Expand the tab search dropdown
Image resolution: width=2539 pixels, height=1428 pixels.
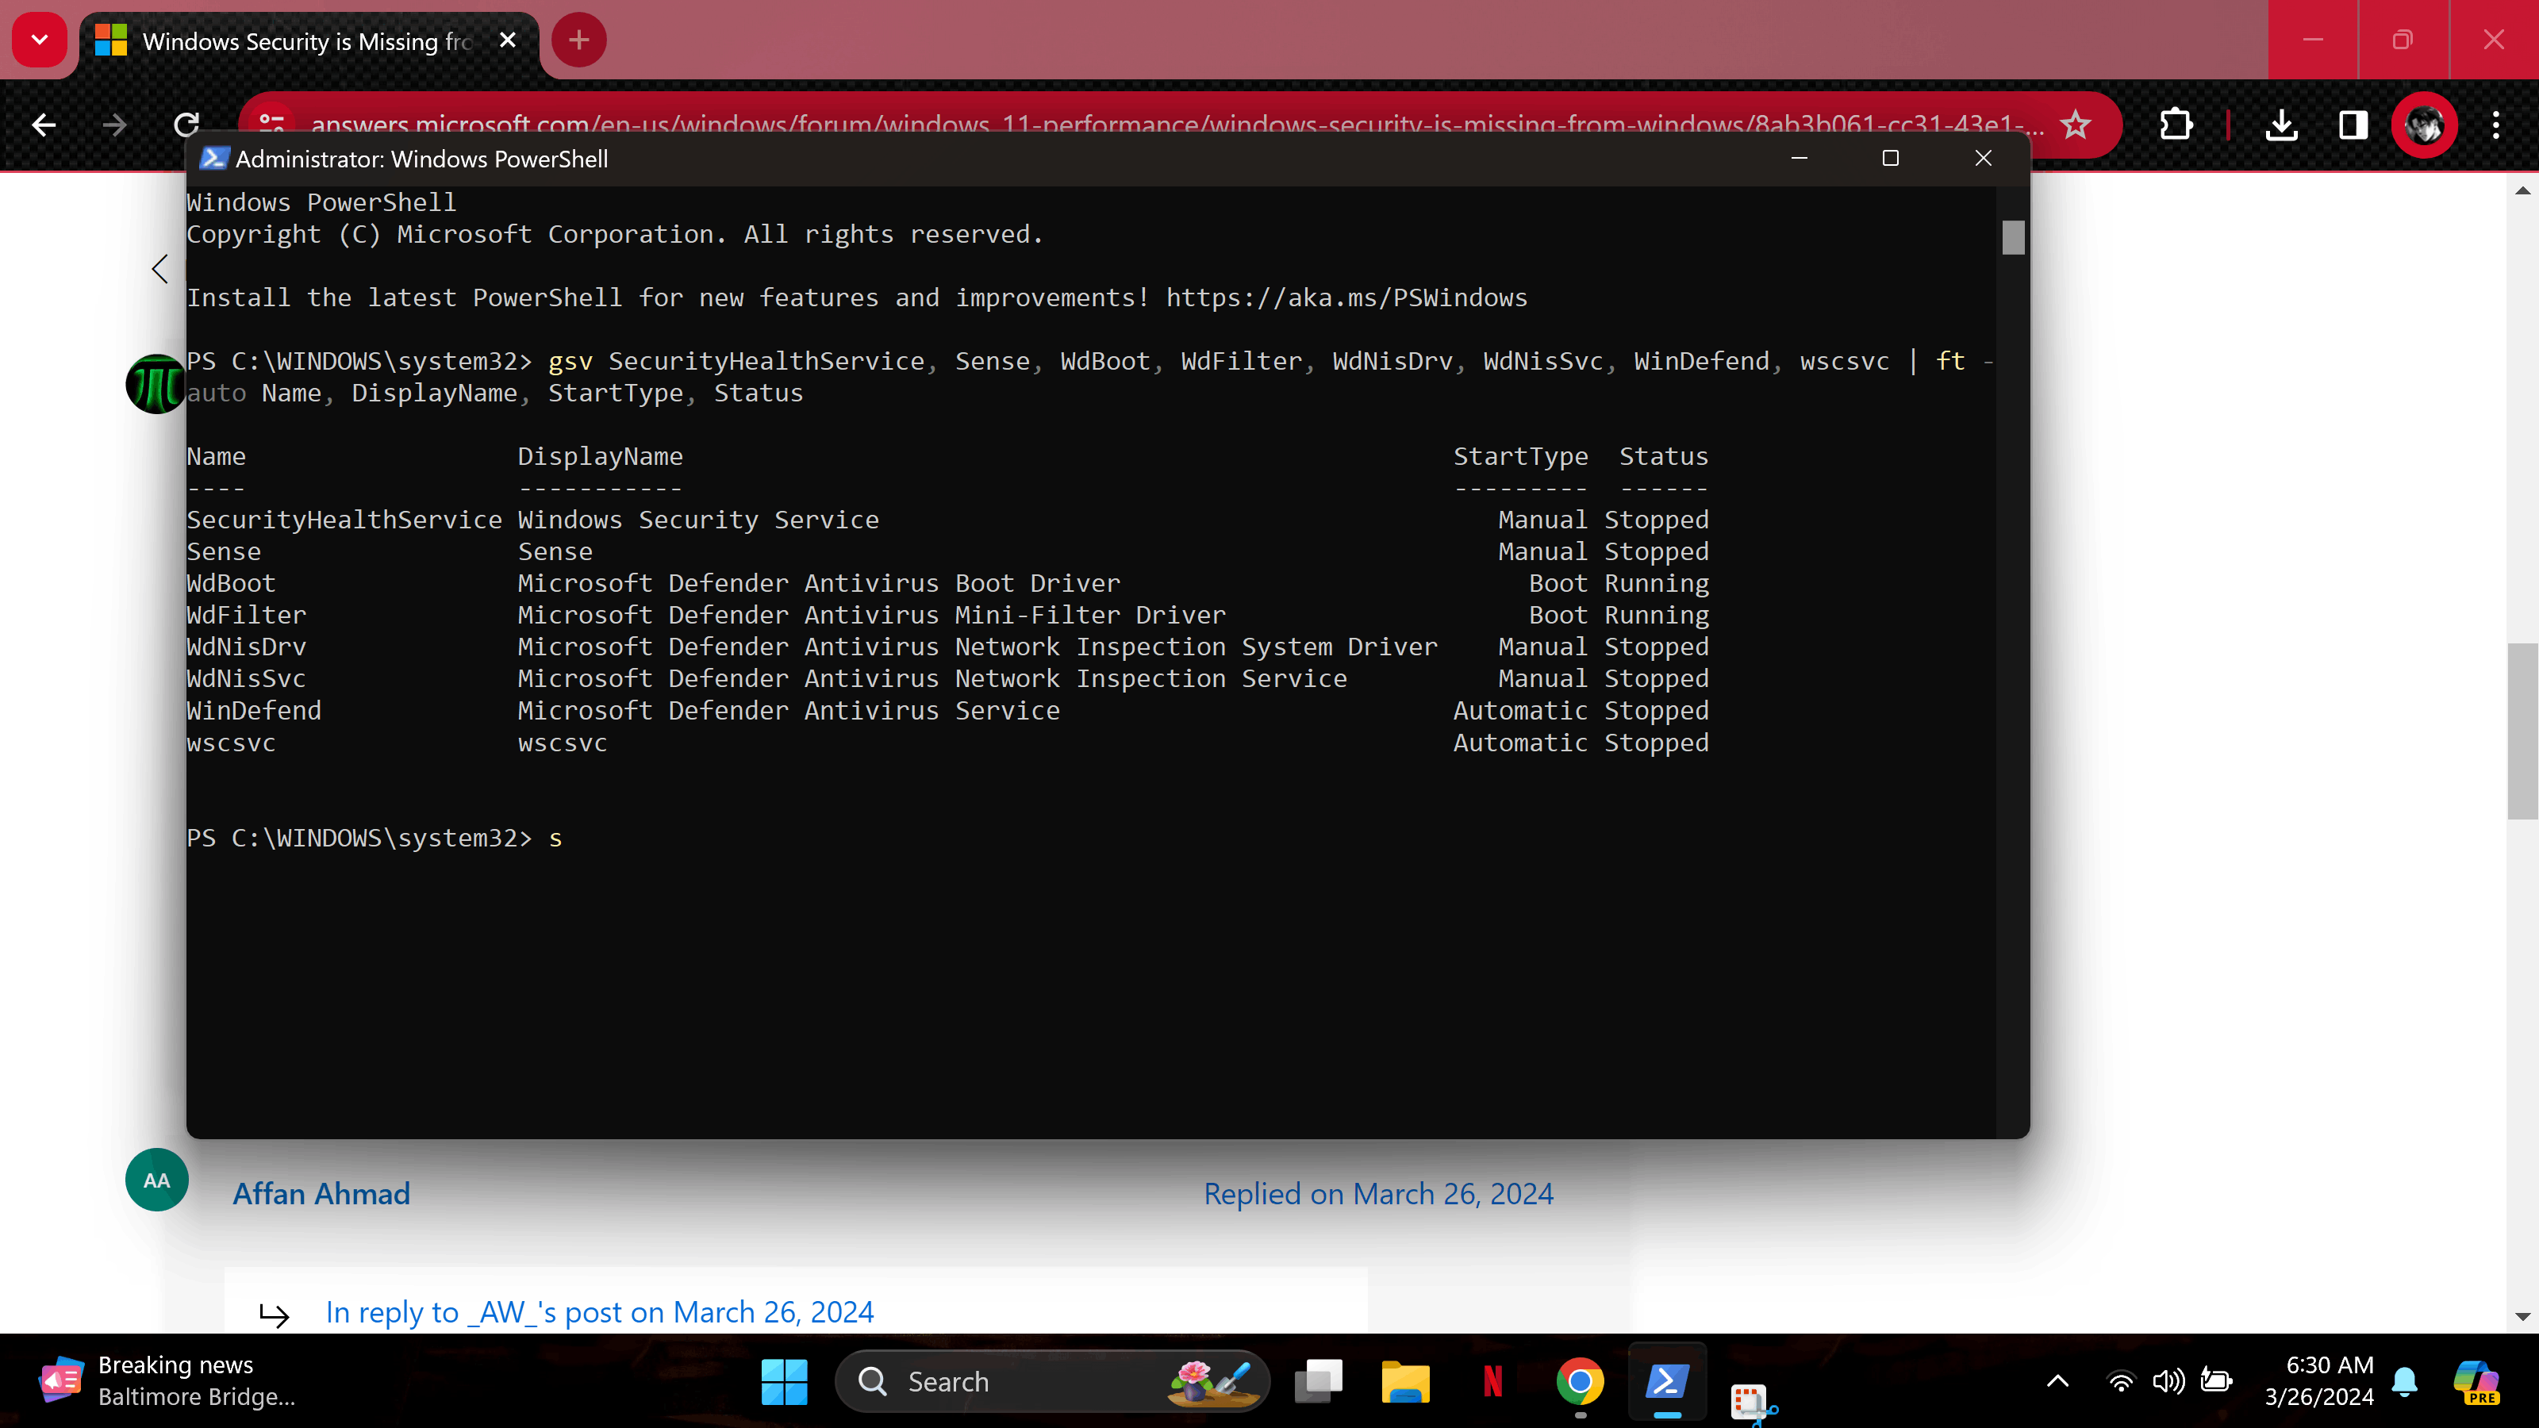(40, 40)
